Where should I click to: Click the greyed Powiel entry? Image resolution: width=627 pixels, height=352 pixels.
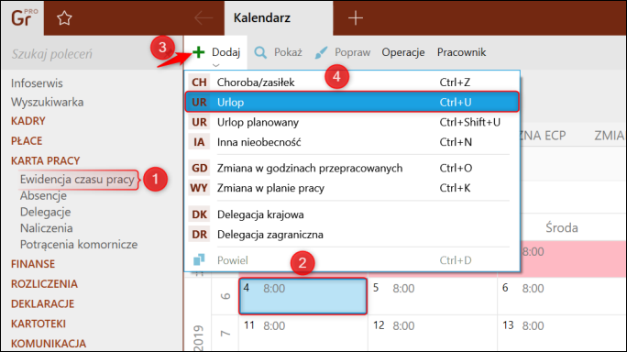coord(352,260)
